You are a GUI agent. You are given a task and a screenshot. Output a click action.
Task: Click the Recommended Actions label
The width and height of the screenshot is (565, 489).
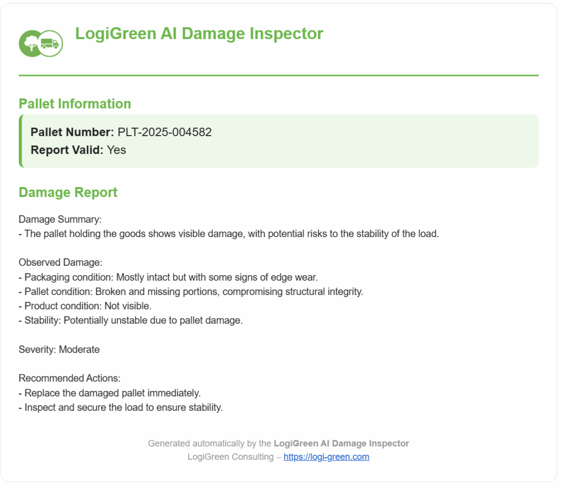coord(70,379)
